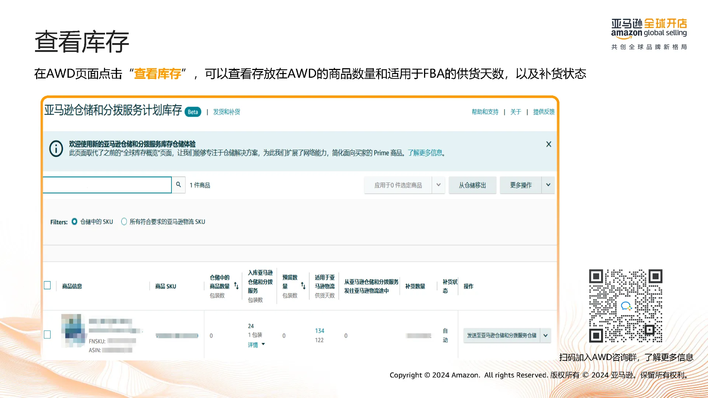This screenshot has width=708, height=398.
Task: Check the product row checkbox
Action: [x=47, y=335]
